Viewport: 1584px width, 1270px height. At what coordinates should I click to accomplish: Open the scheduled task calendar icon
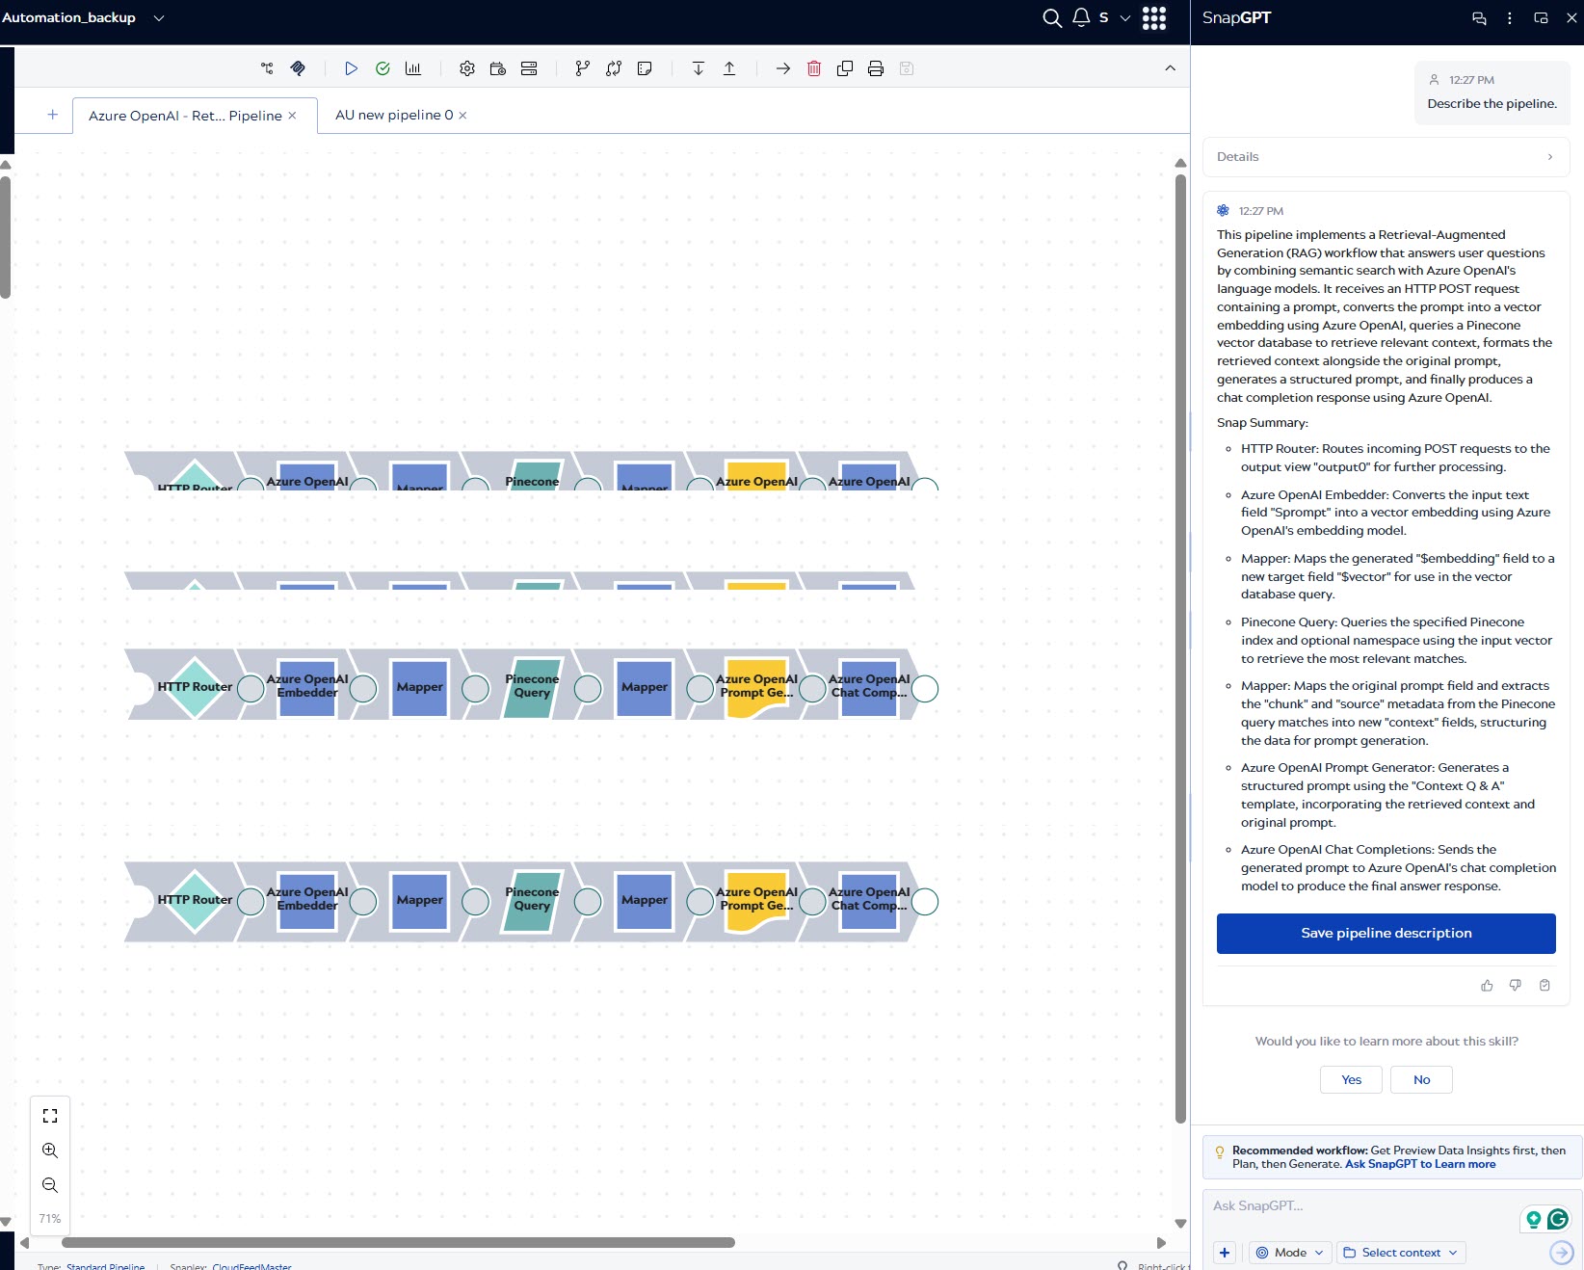click(x=498, y=68)
